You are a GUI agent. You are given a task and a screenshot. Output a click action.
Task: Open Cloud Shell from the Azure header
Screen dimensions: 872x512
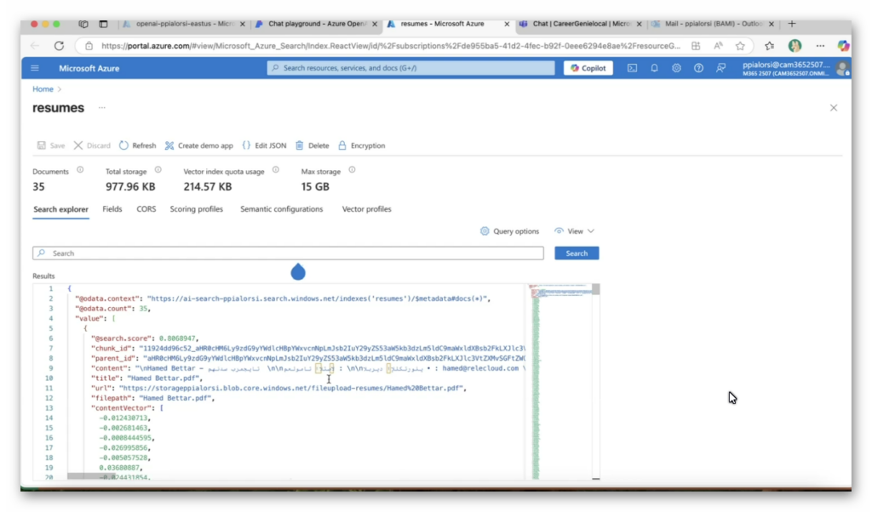tap(633, 68)
